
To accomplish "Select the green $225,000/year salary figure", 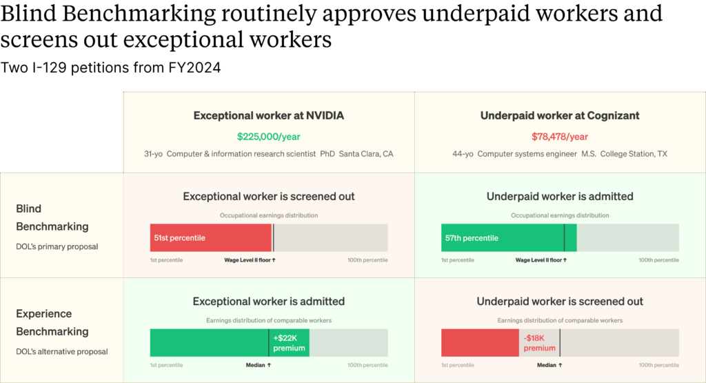I will (268, 137).
